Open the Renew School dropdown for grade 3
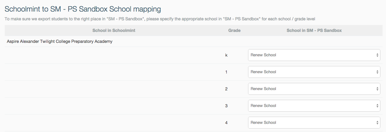 tap(314, 106)
